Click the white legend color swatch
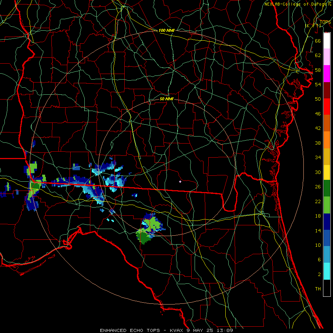Screen dimensions: 333x333 click(327, 41)
